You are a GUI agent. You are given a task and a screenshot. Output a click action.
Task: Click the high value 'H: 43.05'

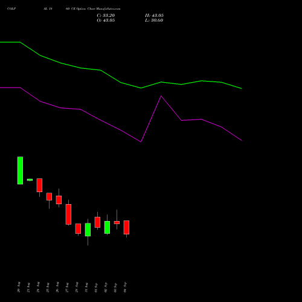click(x=154, y=16)
